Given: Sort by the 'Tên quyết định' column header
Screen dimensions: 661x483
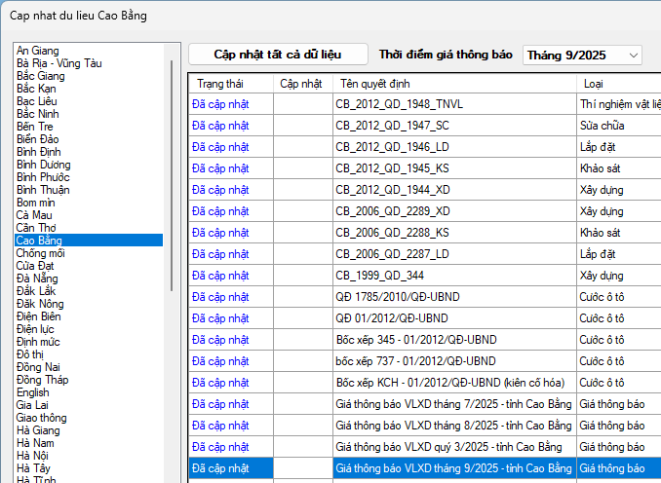Looking at the screenshot, I should coord(370,84).
